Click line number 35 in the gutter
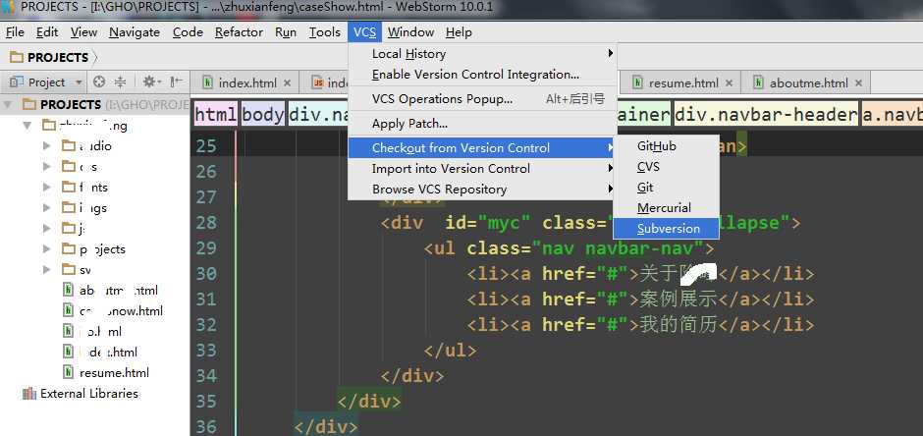This screenshot has width=923, height=436. point(206,402)
